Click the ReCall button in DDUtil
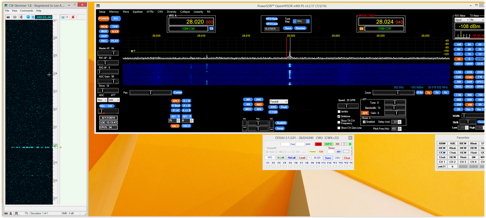The height and width of the screenshot is (218, 486). 292,158
